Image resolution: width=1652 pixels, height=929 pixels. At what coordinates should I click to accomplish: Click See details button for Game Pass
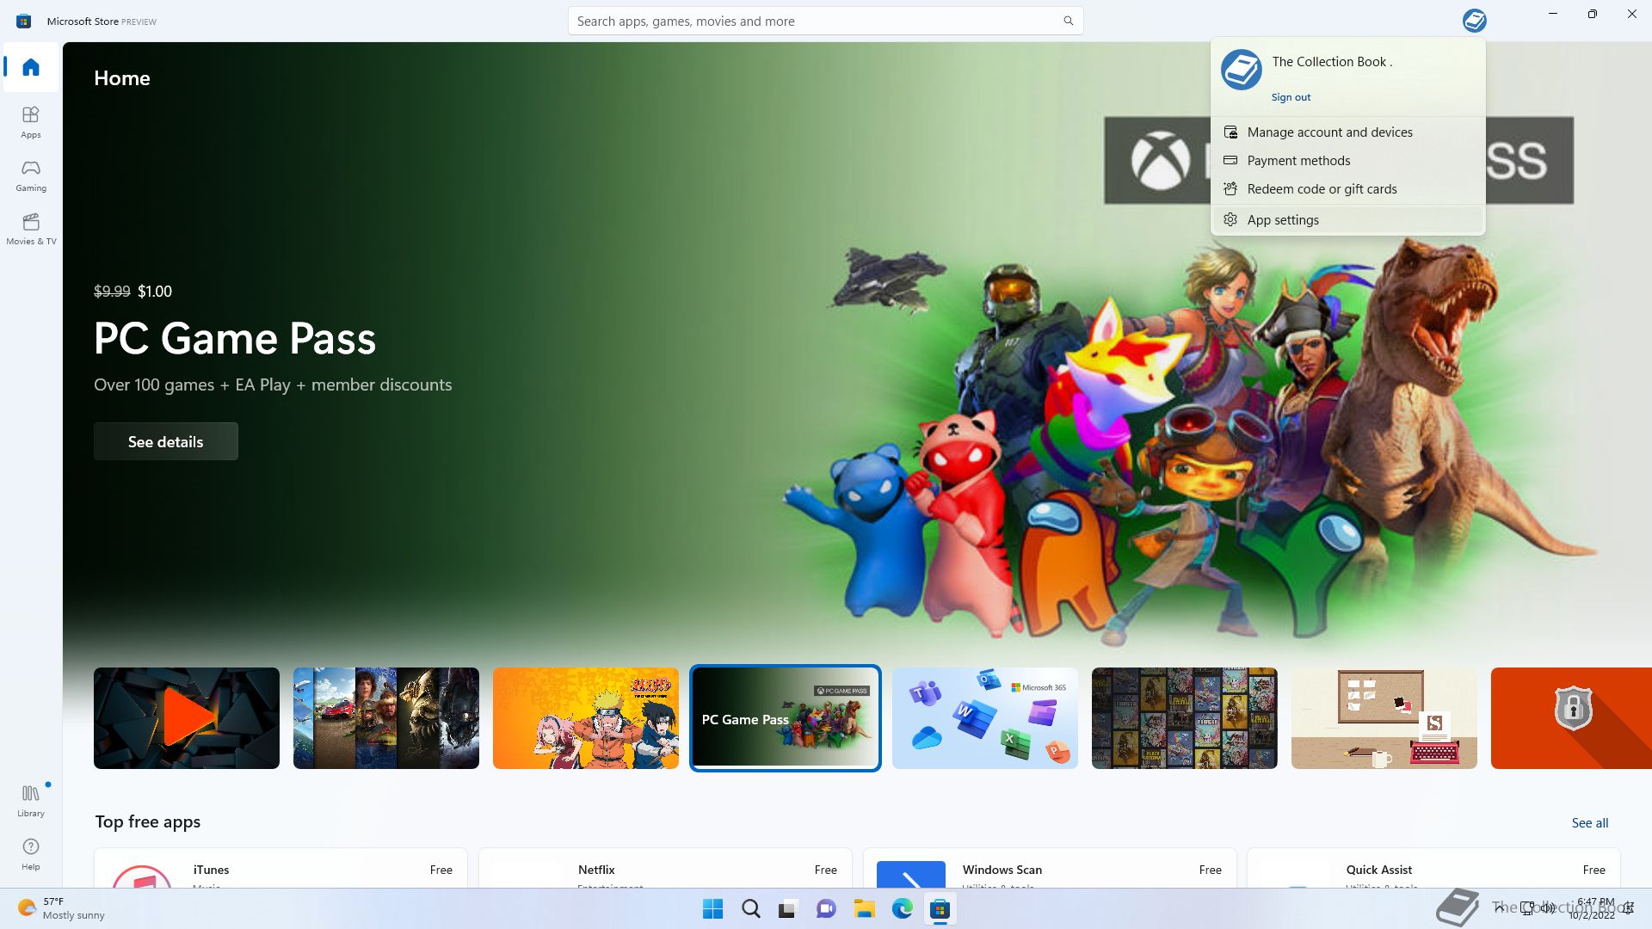coord(166,441)
